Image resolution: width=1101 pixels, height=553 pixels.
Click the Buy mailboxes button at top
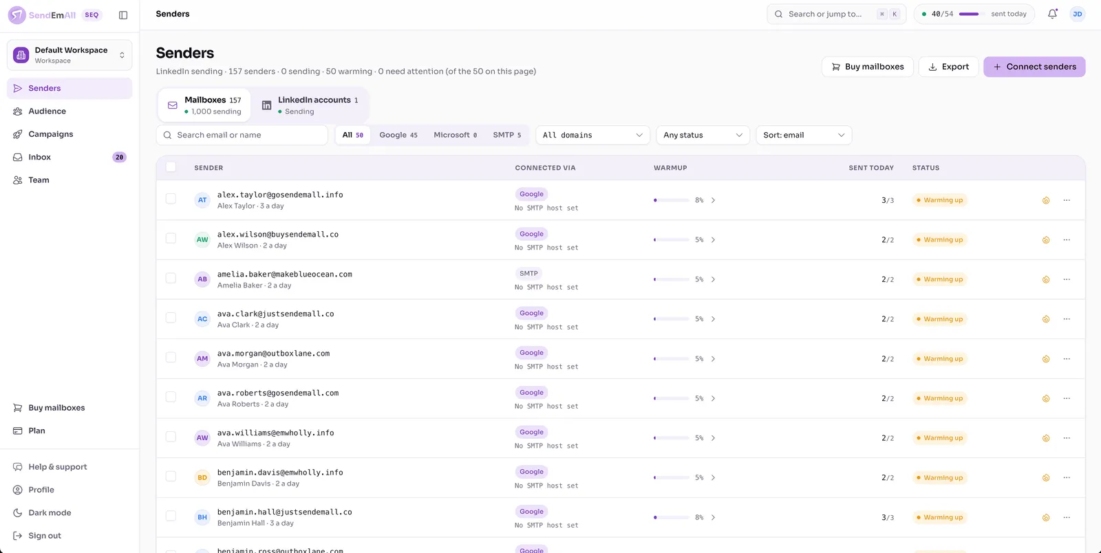[x=868, y=67]
